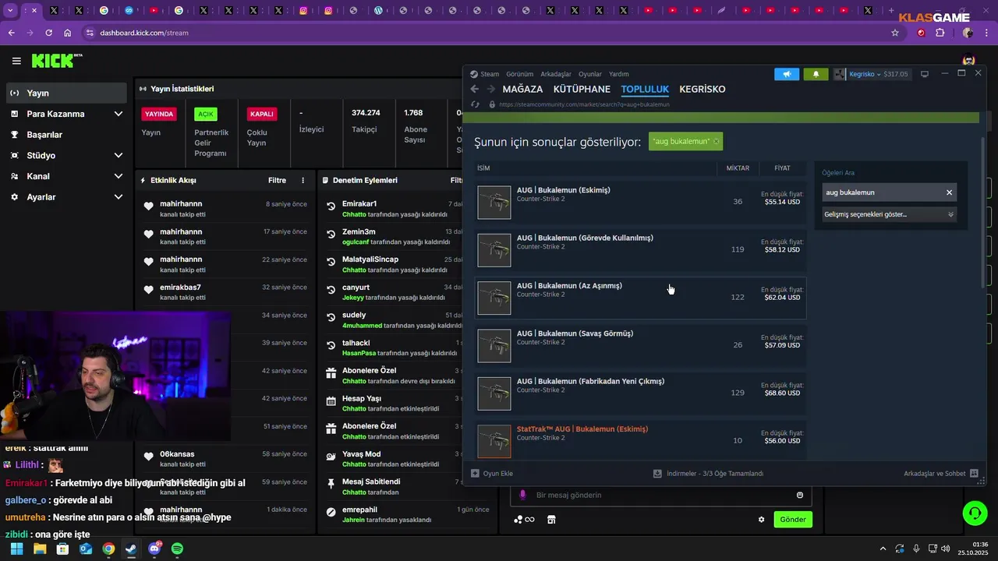
Task: Open the emoji picker in chat
Action: 800,495
